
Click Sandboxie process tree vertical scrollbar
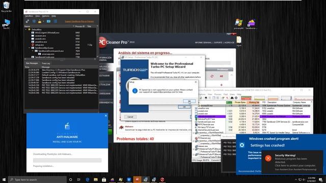point(97,42)
